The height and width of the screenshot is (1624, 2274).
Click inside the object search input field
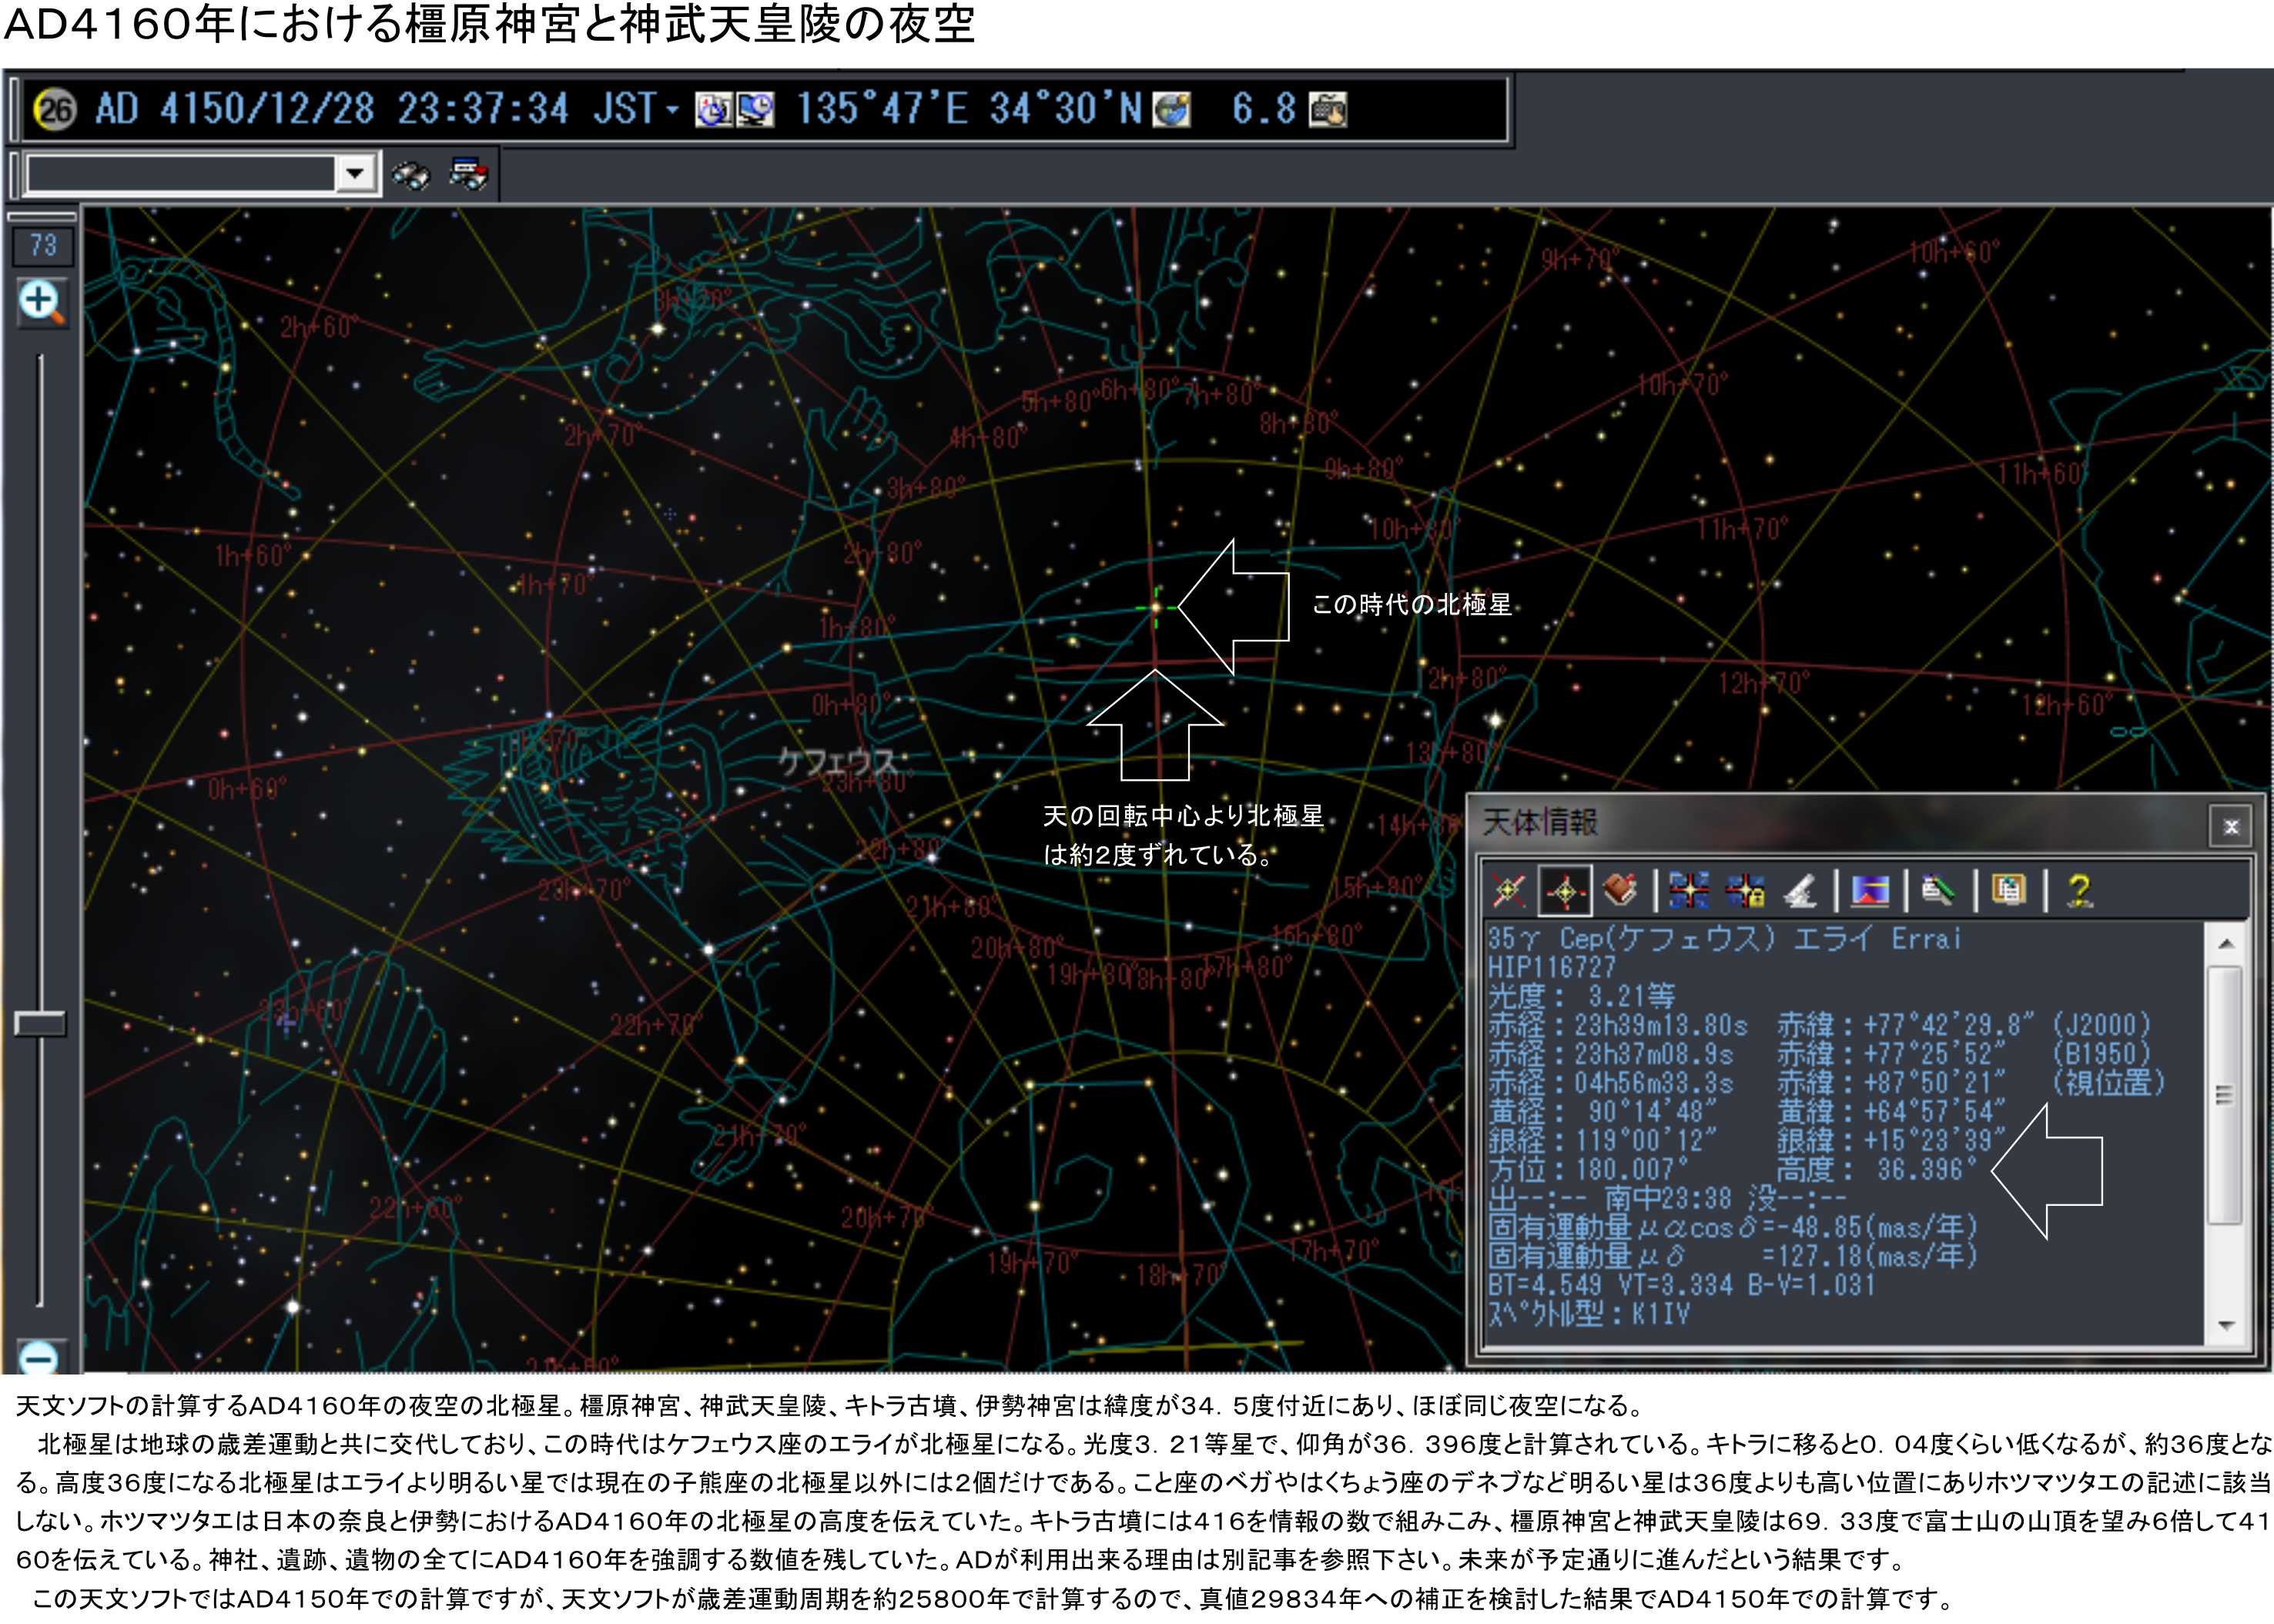[x=180, y=174]
